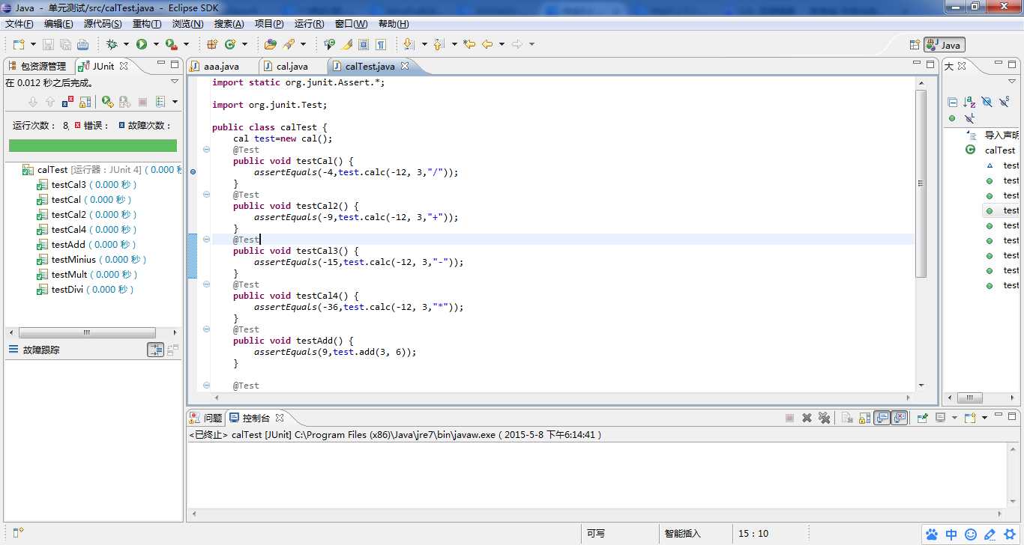Select Java perspective button
The image size is (1024, 545).
945,45
